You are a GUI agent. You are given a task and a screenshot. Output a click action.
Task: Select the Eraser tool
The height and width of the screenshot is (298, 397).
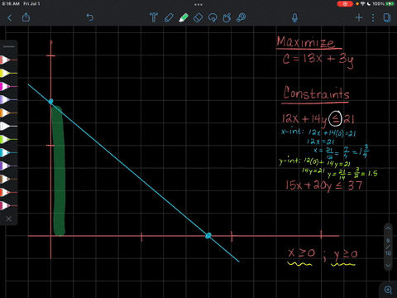tap(198, 18)
